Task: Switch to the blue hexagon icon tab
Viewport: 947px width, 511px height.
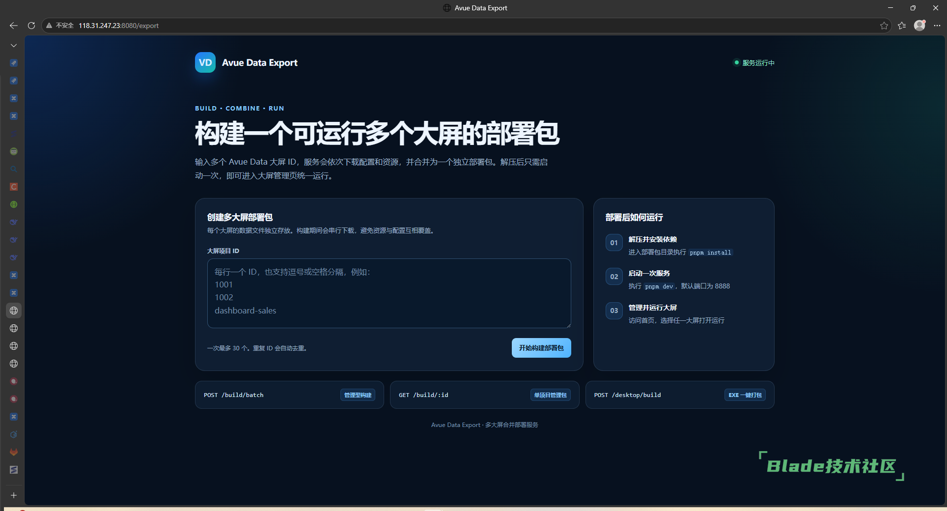Action: [x=14, y=434]
